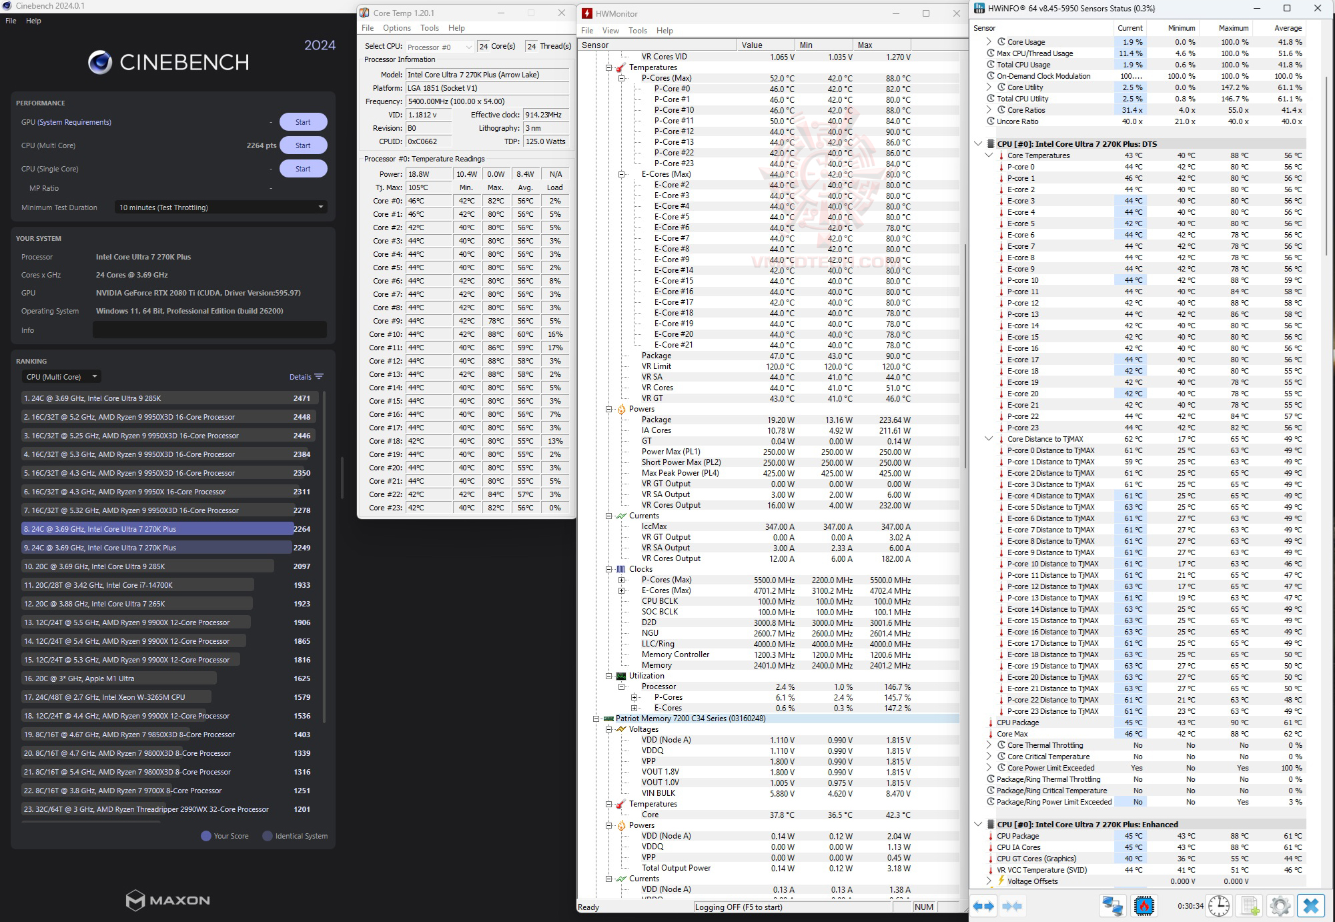Click HWiNFO collapse columns arrows icon
The height and width of the screenshot is (922, 1335).
[1012, 906]
